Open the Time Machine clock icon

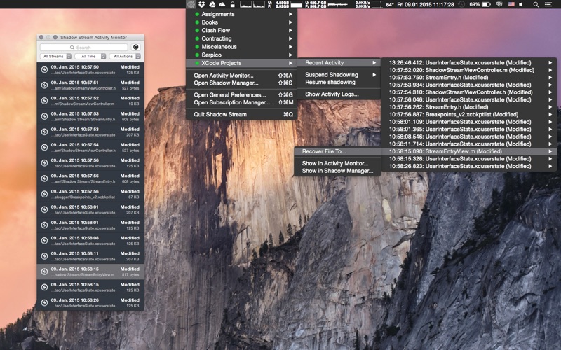[461, 4]
